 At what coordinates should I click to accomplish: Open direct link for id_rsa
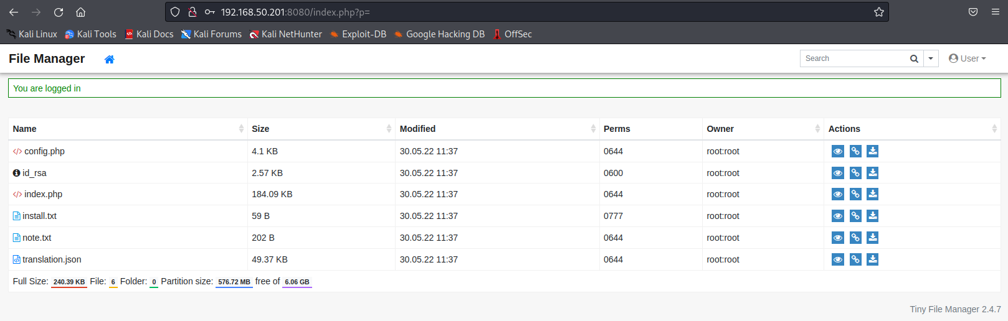point(855,173)
